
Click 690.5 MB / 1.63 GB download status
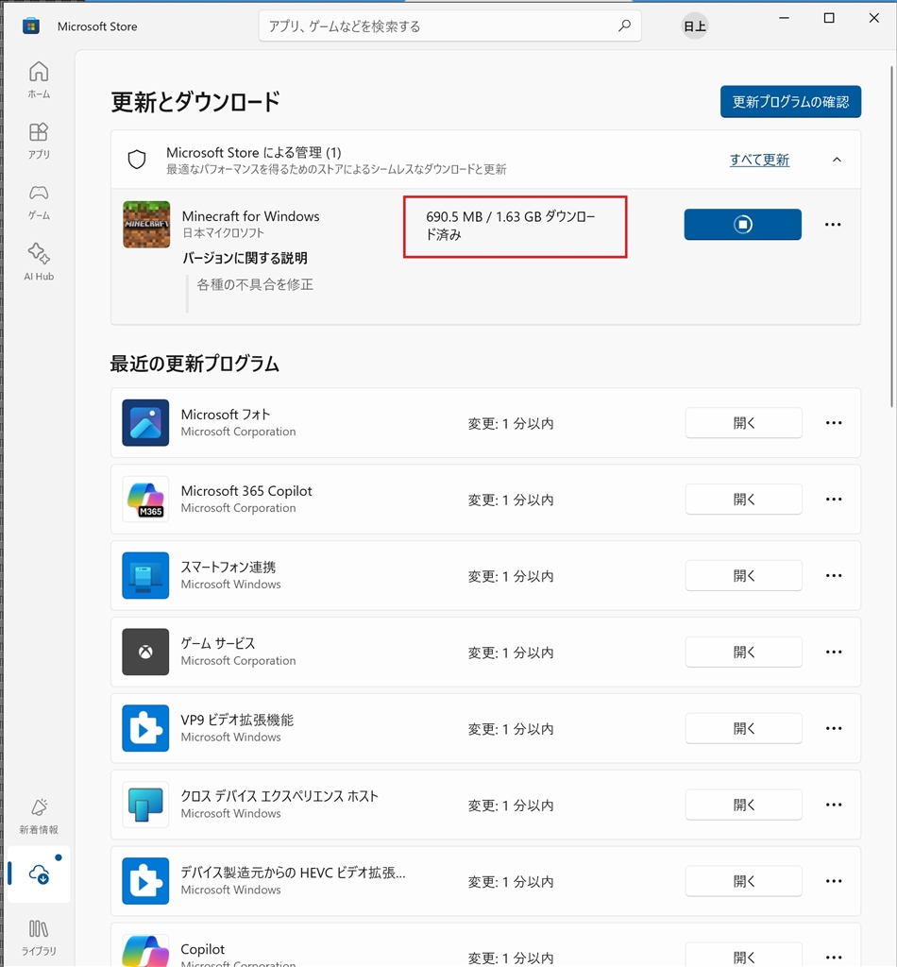coord(511,225)
